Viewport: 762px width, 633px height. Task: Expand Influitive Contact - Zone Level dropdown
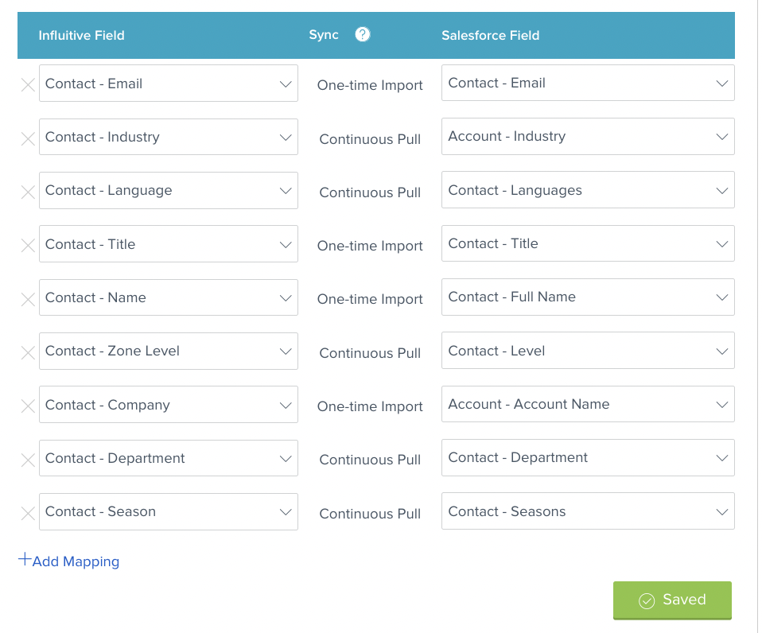(x=168, y=351)
